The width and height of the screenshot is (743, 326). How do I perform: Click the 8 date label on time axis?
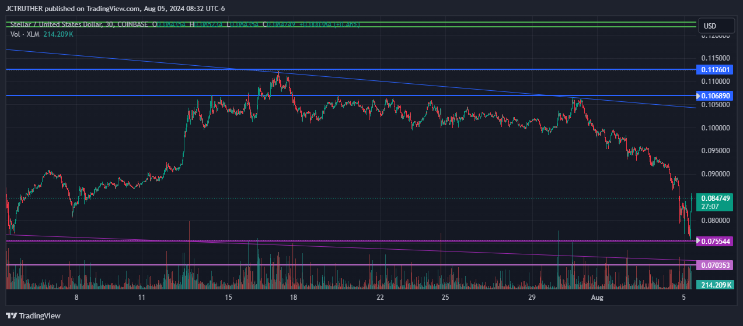(x=76, y=297)
